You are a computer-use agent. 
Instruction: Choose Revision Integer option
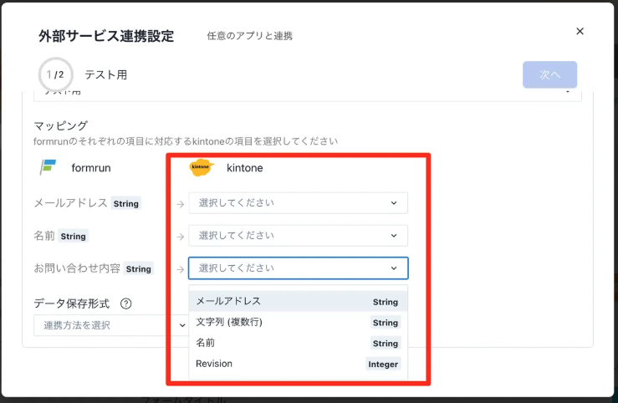pyautogui.click(x=298, y=364)
